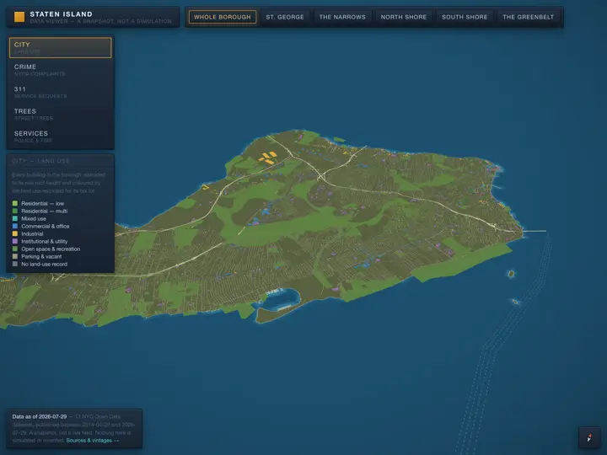This screenshot has width=607, height=455.
Task: Click the Open space & recreation swatch
Action: tap(15, 249)
